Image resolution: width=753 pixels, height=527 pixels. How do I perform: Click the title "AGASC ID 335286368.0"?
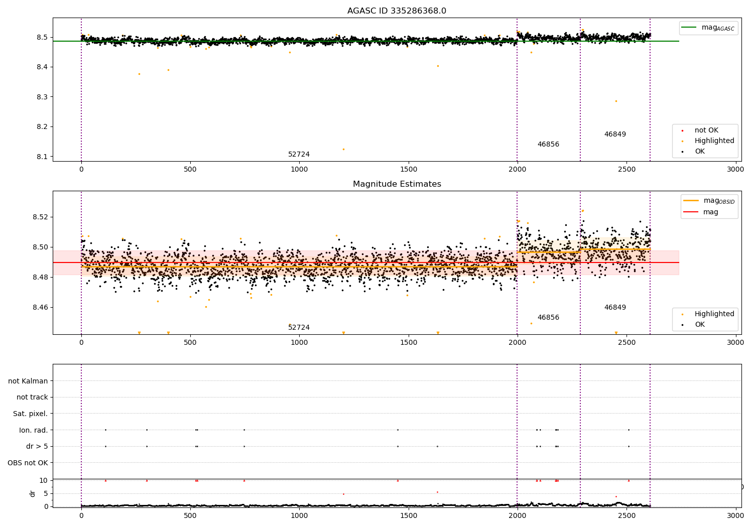click(397, 11)
